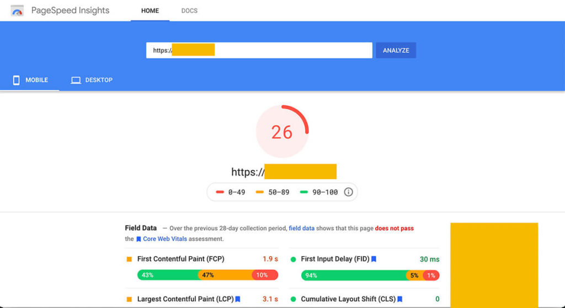Click the URL input field

259,50
